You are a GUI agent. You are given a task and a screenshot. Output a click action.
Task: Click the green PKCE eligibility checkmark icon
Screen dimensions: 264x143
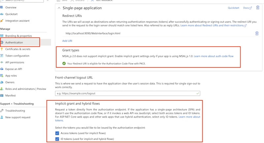pyautogui.click(x=64, y=63)
